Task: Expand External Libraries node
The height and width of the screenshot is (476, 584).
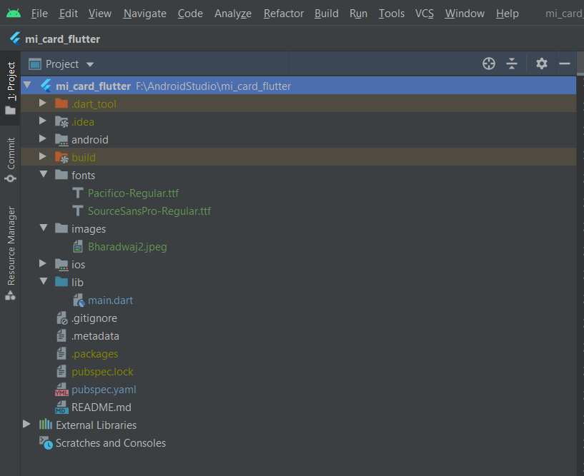Action: tap(27, 425)
